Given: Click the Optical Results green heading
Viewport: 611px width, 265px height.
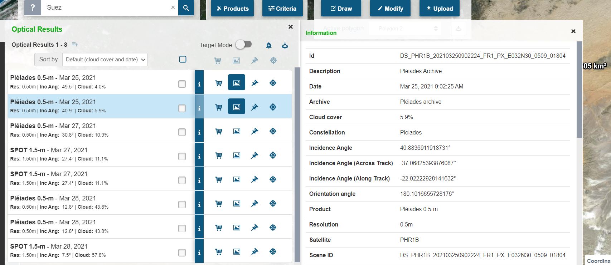Looking at the screenshot, I should [37, 29].
